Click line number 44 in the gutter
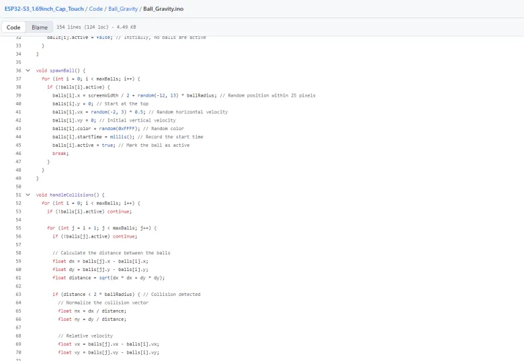Image resolution: width=524 pixels, height=361 pixels. (x=18, y=137)
